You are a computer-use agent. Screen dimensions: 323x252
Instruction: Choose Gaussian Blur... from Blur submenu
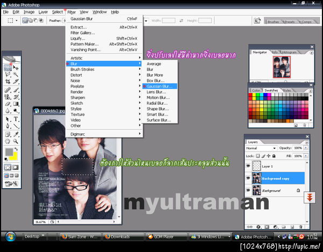click(x=160, y=86)
